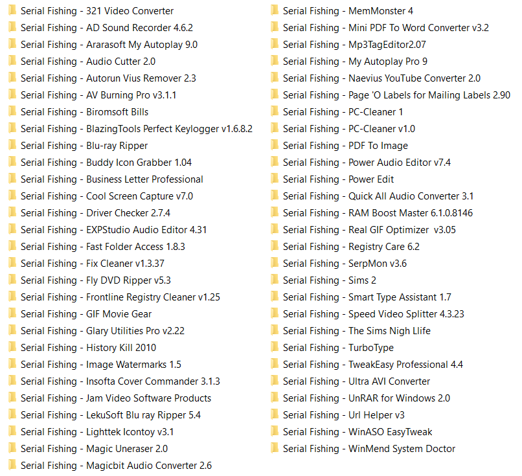Click the Blu-ray Ripper folder icon

(12, 145)
